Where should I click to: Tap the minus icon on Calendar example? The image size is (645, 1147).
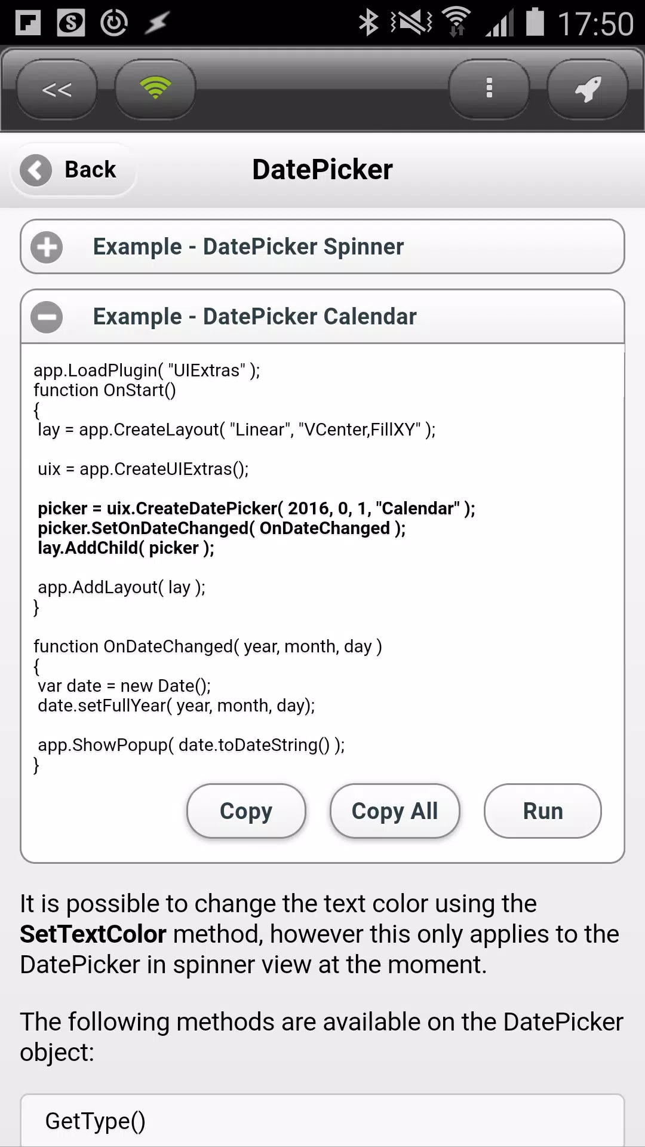tap(47, 317)
